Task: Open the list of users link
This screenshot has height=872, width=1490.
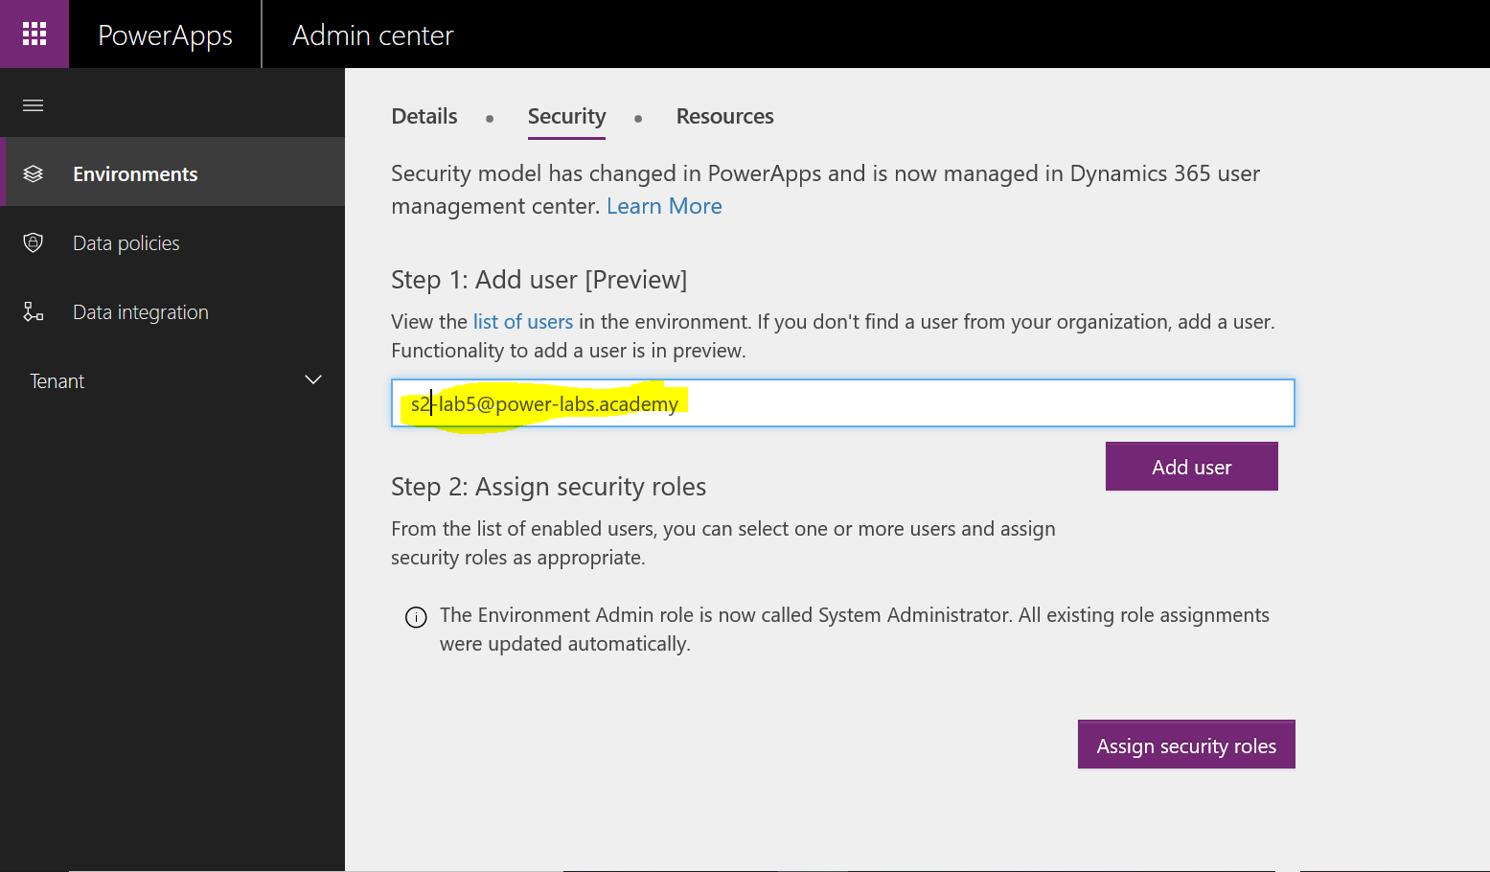Action: coord(522,322)
